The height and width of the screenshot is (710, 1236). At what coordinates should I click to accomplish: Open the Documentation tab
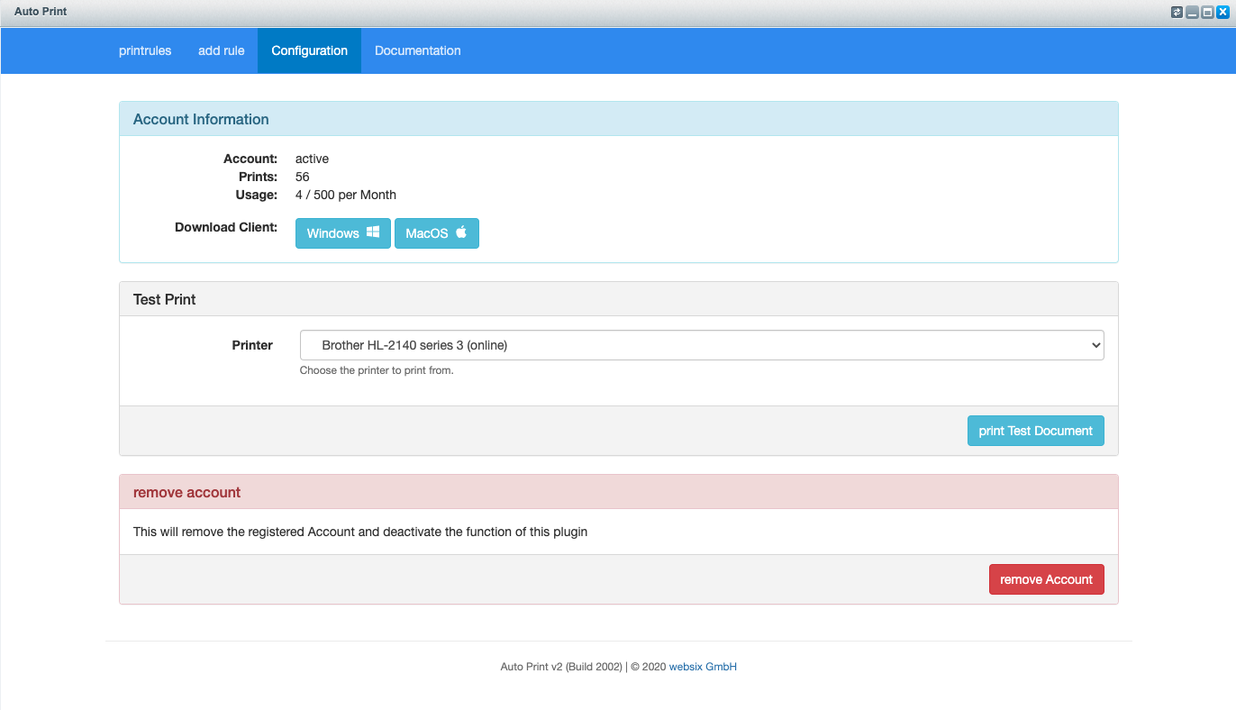(418, 50)
